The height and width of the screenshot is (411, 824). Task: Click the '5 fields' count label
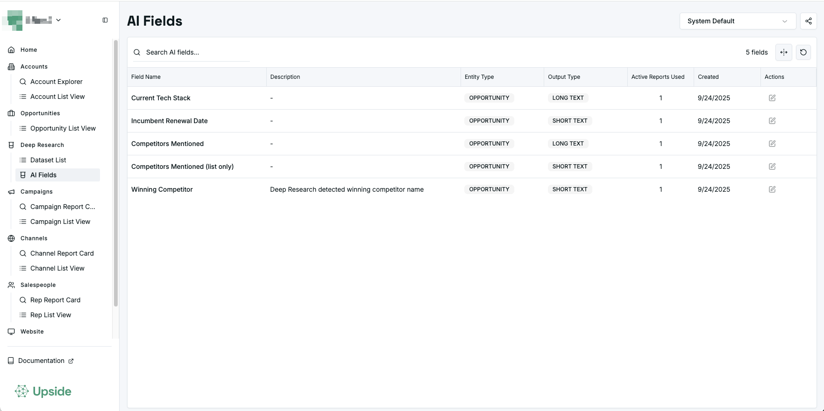pyautogui.click(x=757, y=52)
